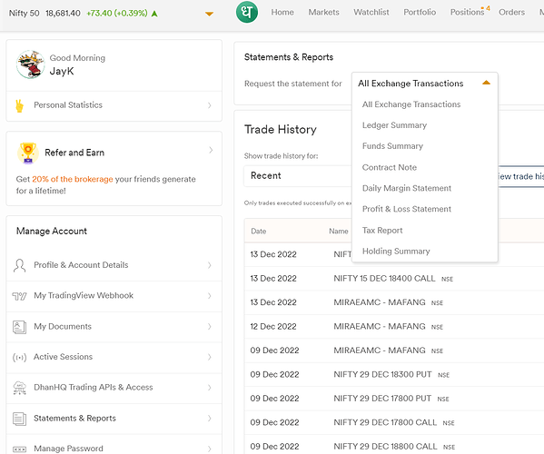Viewport: 544px width, 454px height.
Task: Click the DhanHQ Trading APIs icon
Action: point(19,388)
